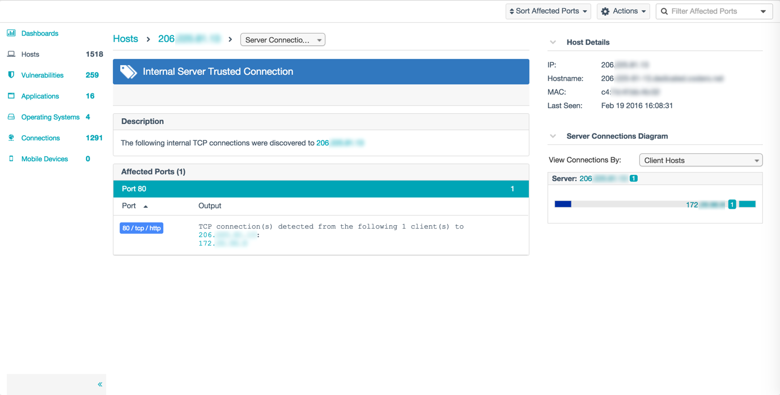This screenshot has height=395, width=780.
Task: Open the Server Connections breadcrumb dropdown
Action: [x=283, y=40]
